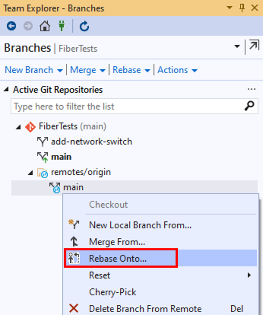Screen dimensions: 263x315
Task: Open the Rebase dropdown
Action: pos(131,70)
